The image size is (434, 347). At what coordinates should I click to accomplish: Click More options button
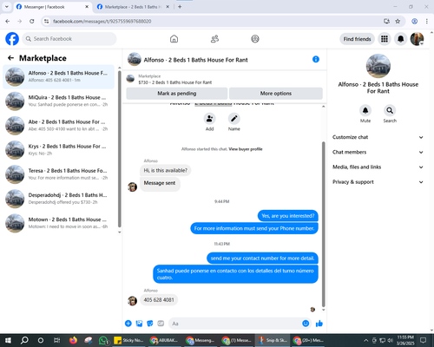click(276, 94)
